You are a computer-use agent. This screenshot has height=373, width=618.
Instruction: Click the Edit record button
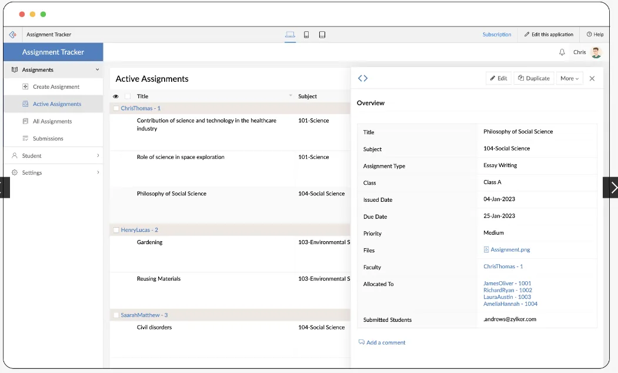(499, 78)
